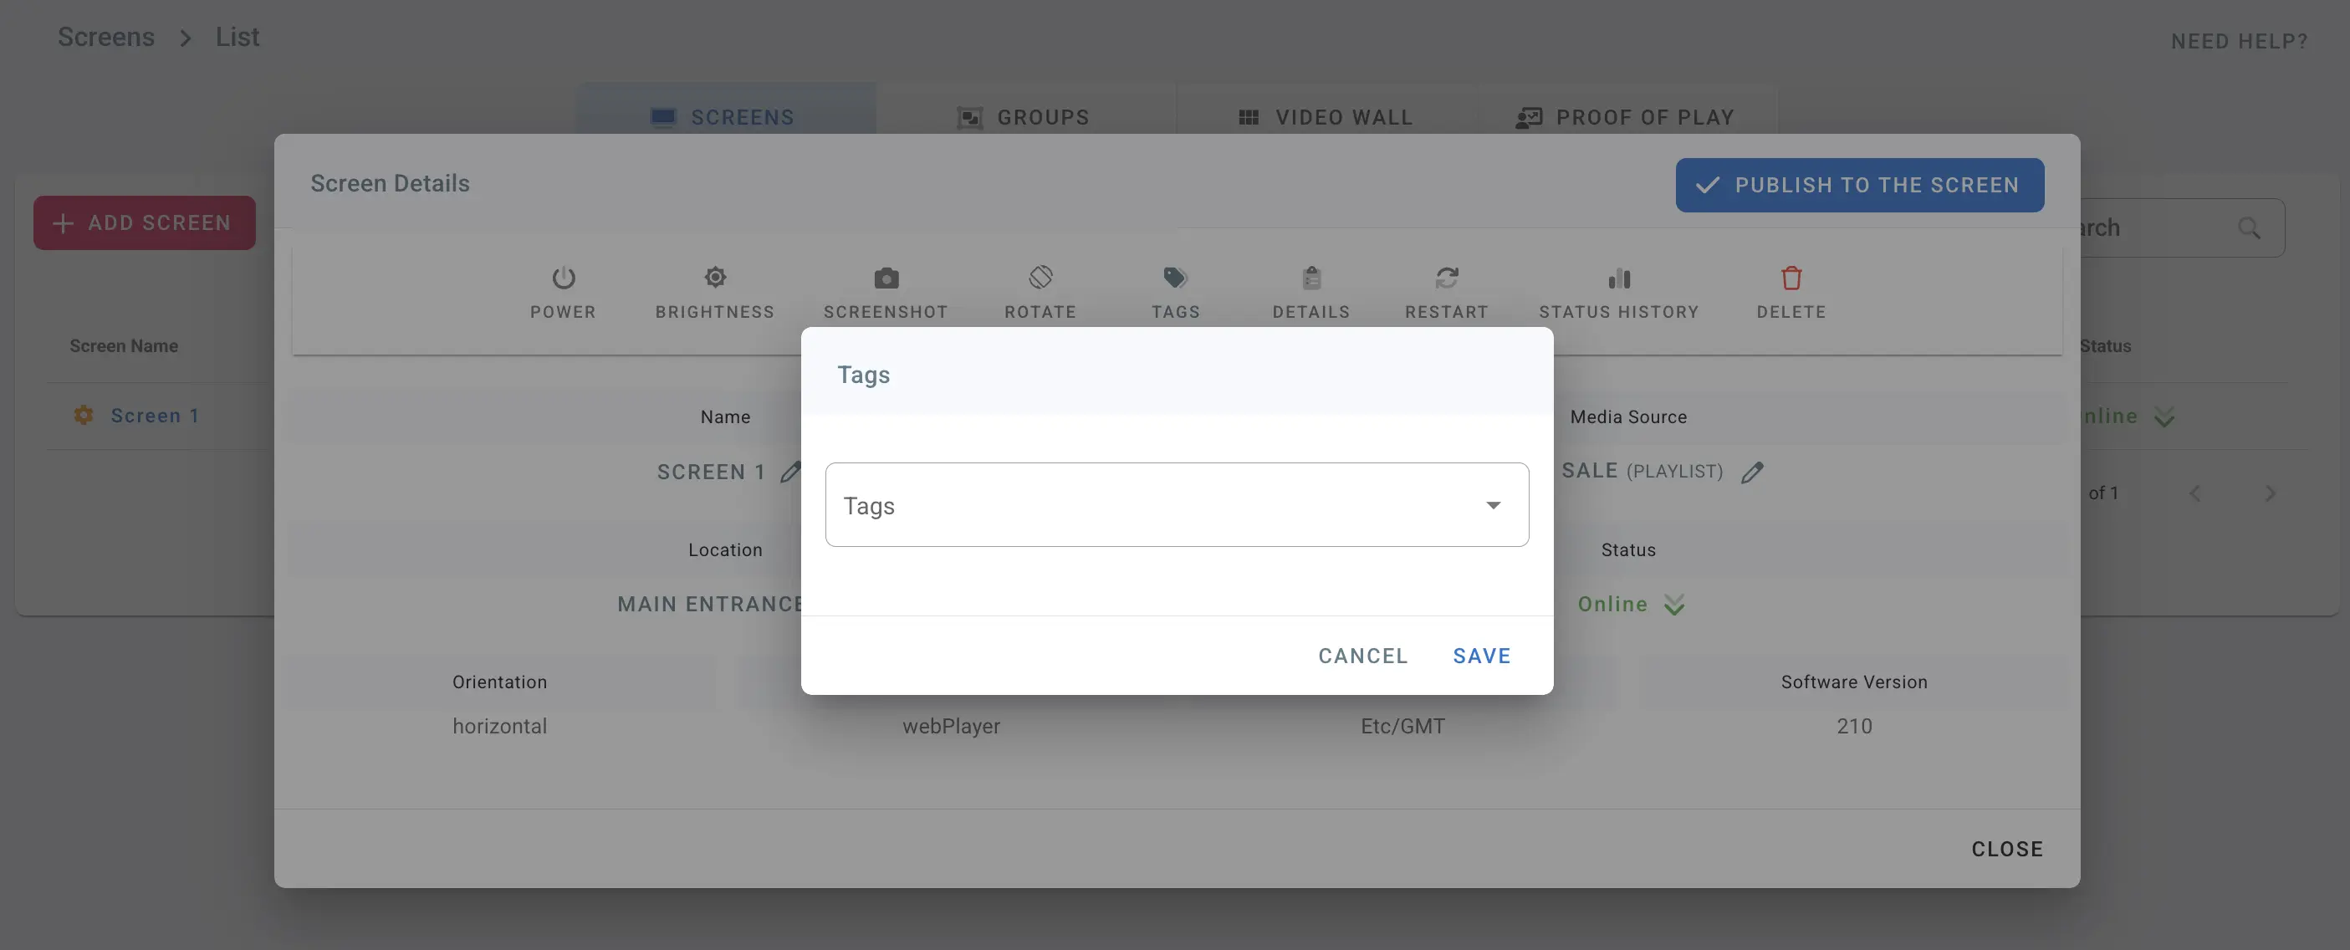Open the Brightness settings icon
The width and height of the screenshot is (2350, 950).
point(714,278)
